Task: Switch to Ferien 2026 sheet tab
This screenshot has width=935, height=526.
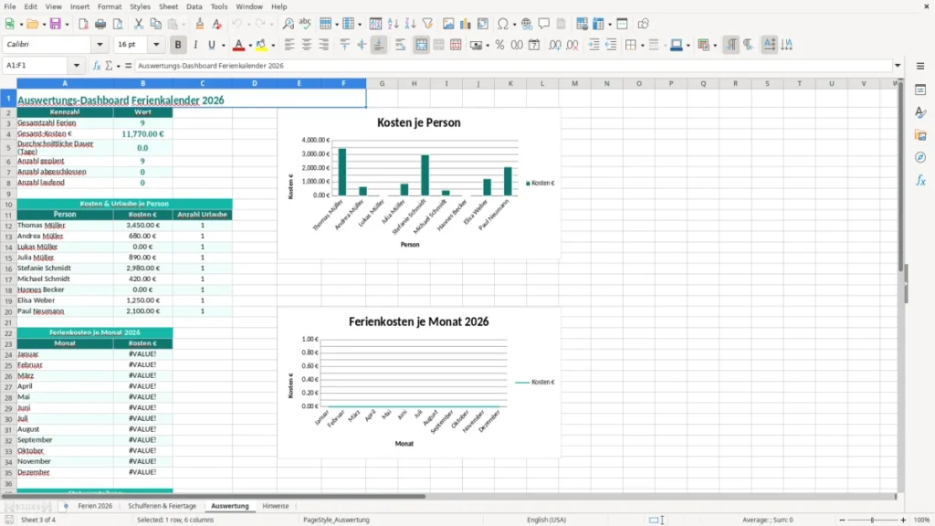Action: tap(95, 506)
